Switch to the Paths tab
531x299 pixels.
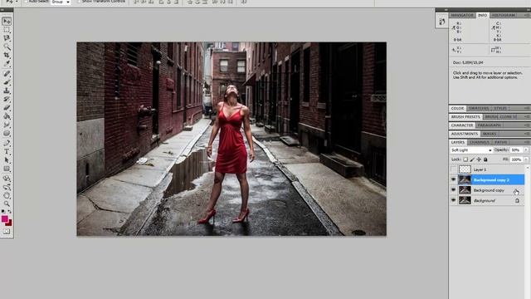500,142
